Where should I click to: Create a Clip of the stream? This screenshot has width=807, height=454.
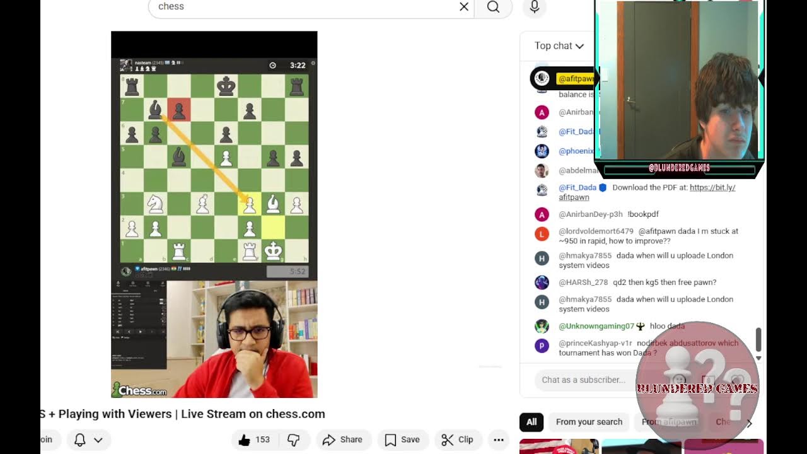458,439
